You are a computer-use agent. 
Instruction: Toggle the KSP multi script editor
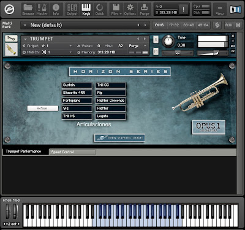click(217, 25)
